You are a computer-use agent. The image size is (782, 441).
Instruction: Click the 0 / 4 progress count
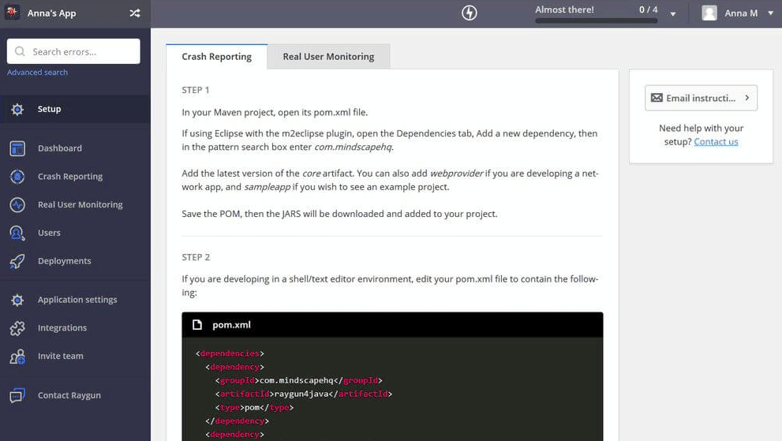click(x=649, y=9)
